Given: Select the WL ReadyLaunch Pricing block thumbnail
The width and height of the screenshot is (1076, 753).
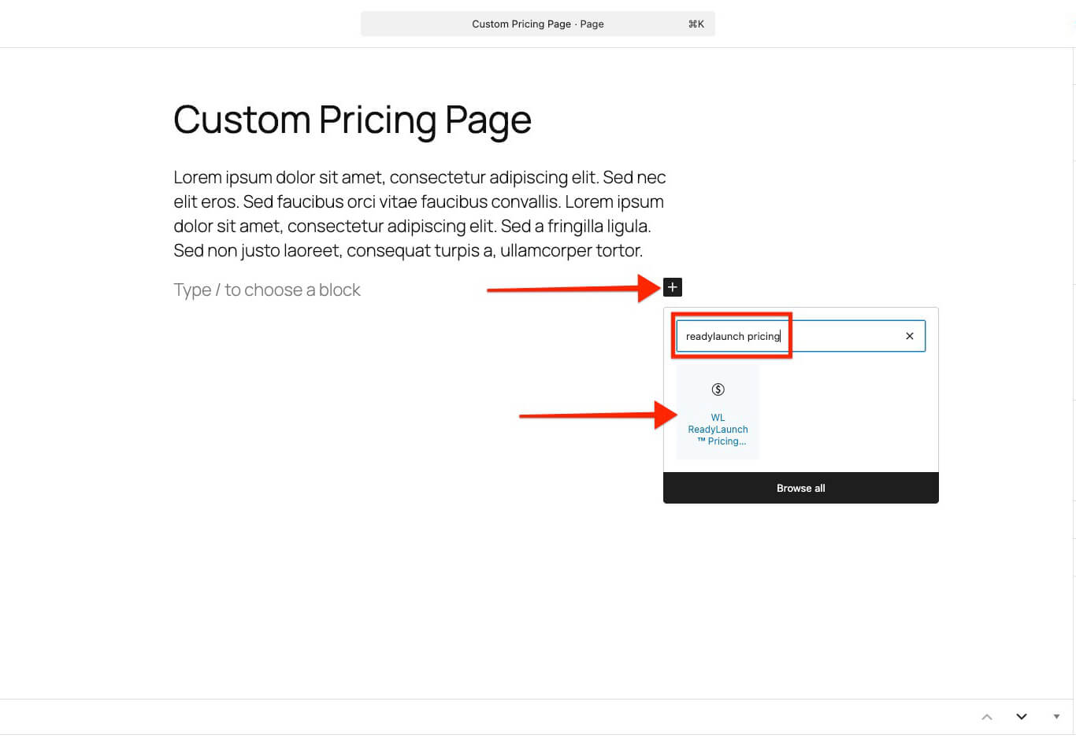Looking at the screenshot, I should [718, 411].
